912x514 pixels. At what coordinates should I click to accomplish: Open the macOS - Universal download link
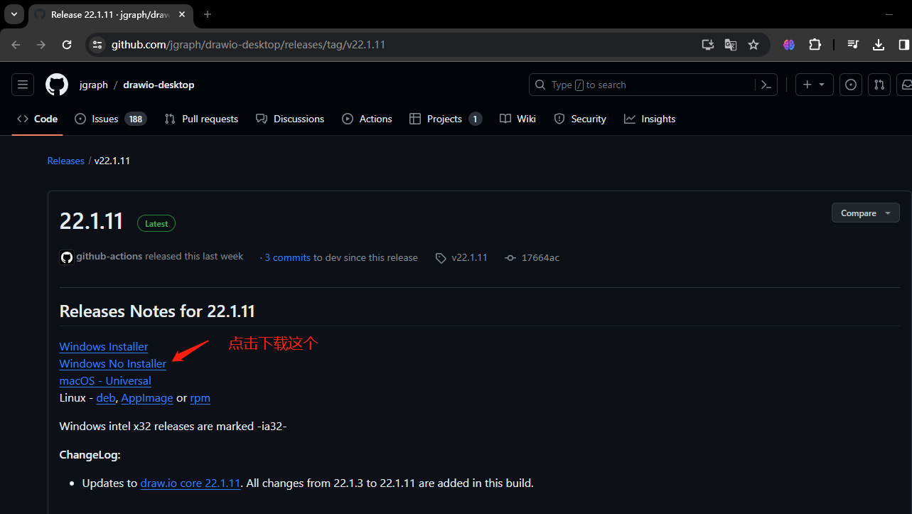105,381
